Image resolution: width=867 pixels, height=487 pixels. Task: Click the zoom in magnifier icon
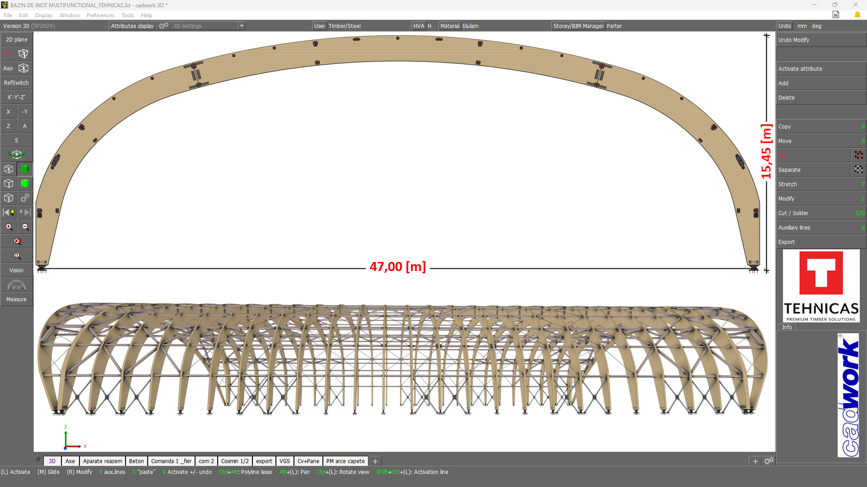(x=9, y=227)
